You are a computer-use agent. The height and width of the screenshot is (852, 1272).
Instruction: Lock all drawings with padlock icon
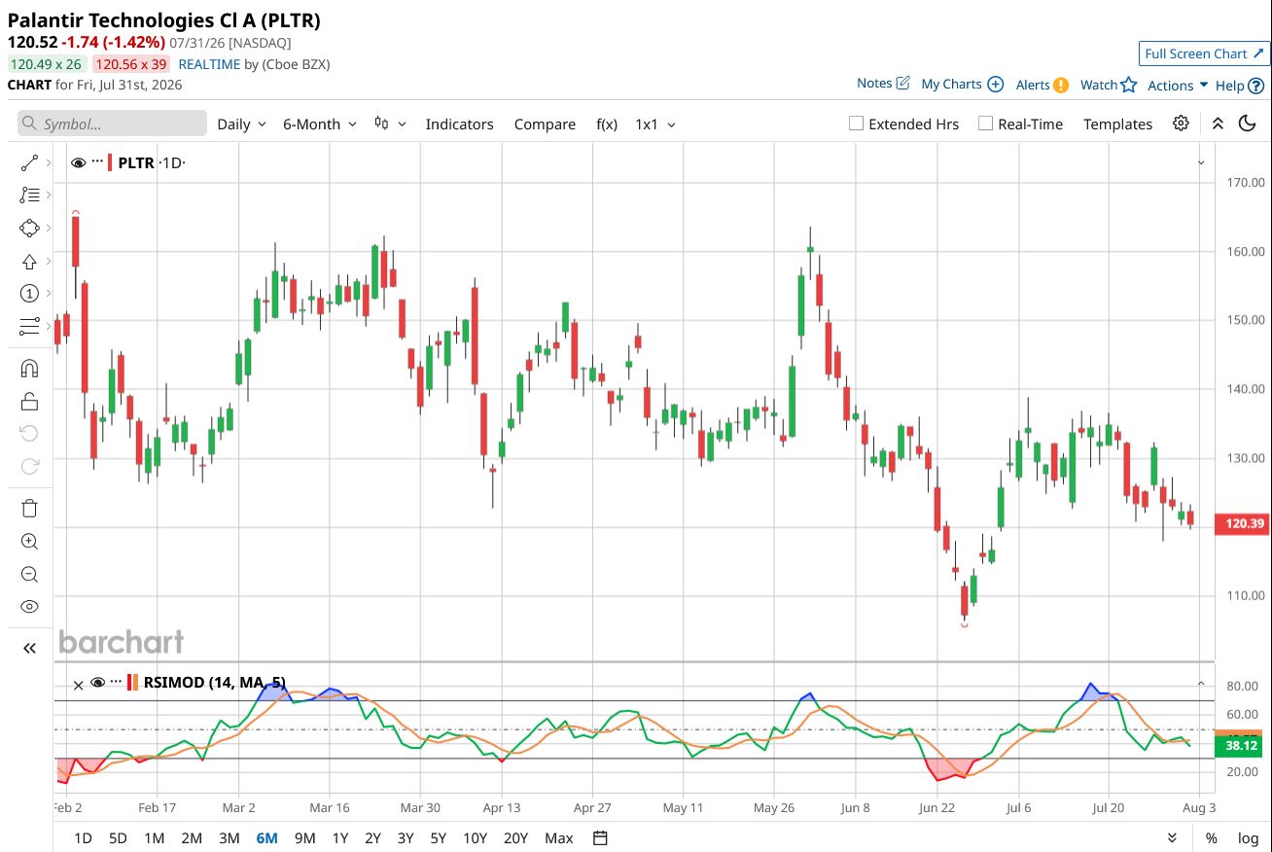[29, 401]
